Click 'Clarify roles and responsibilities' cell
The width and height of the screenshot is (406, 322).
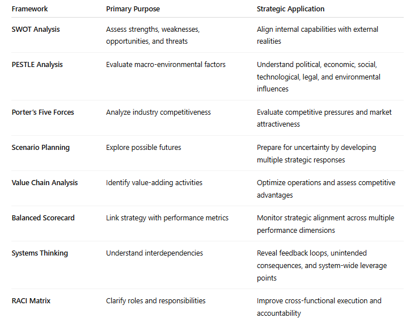[155, 301]
